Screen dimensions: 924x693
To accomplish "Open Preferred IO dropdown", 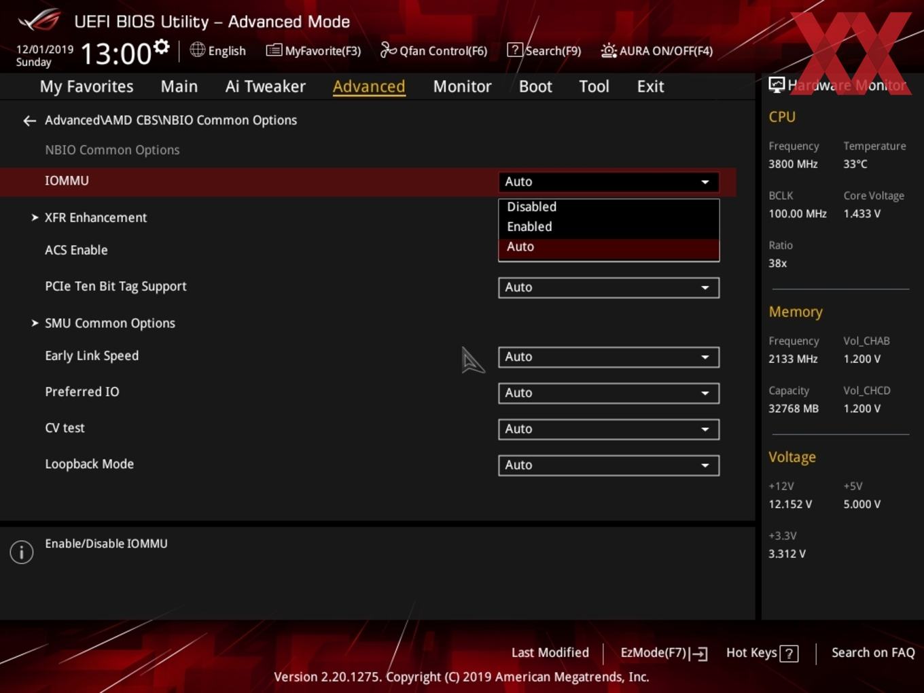I will point(609,393).
